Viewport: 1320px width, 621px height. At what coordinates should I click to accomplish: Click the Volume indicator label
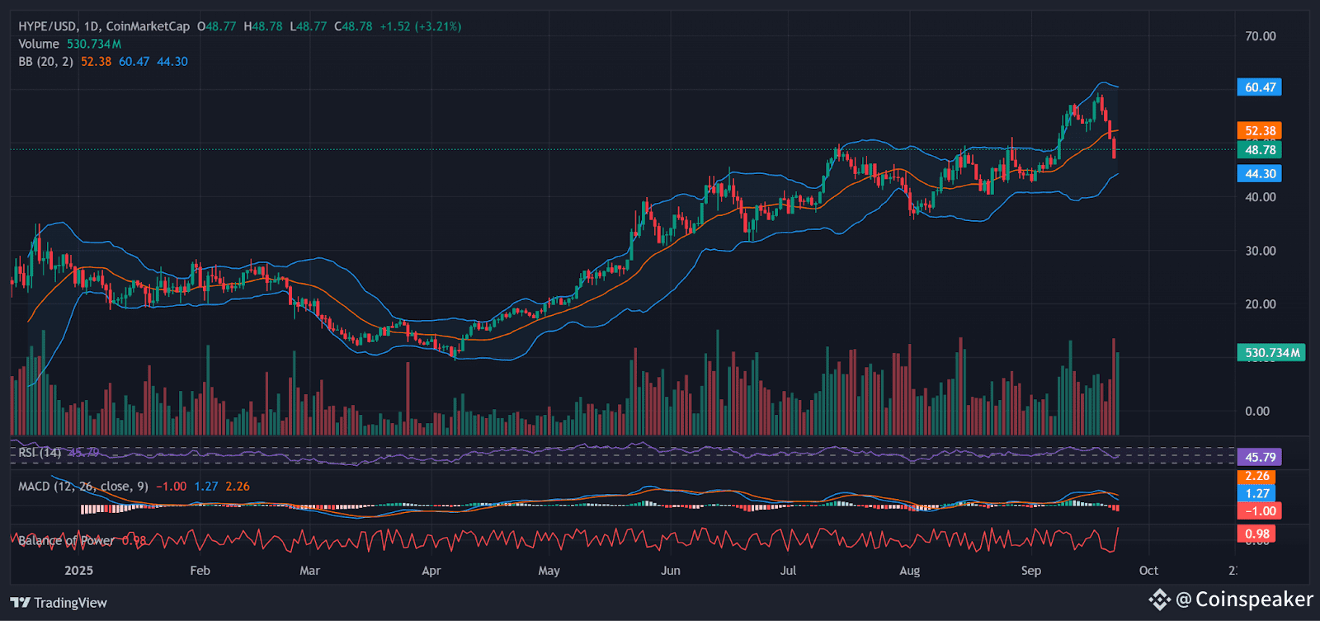[x=39, y=44]
